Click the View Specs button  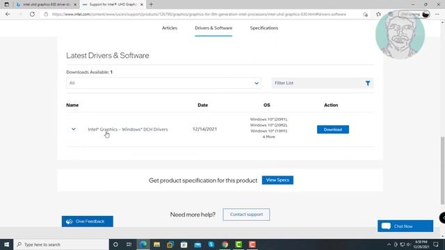coord(277,180)
